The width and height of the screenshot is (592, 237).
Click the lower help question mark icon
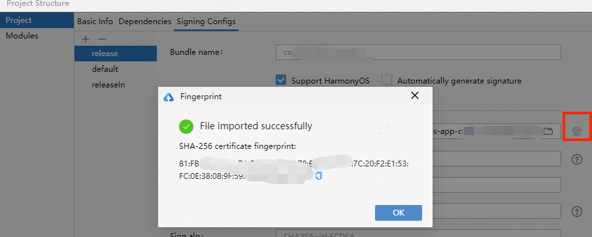(x=576, y=212)
